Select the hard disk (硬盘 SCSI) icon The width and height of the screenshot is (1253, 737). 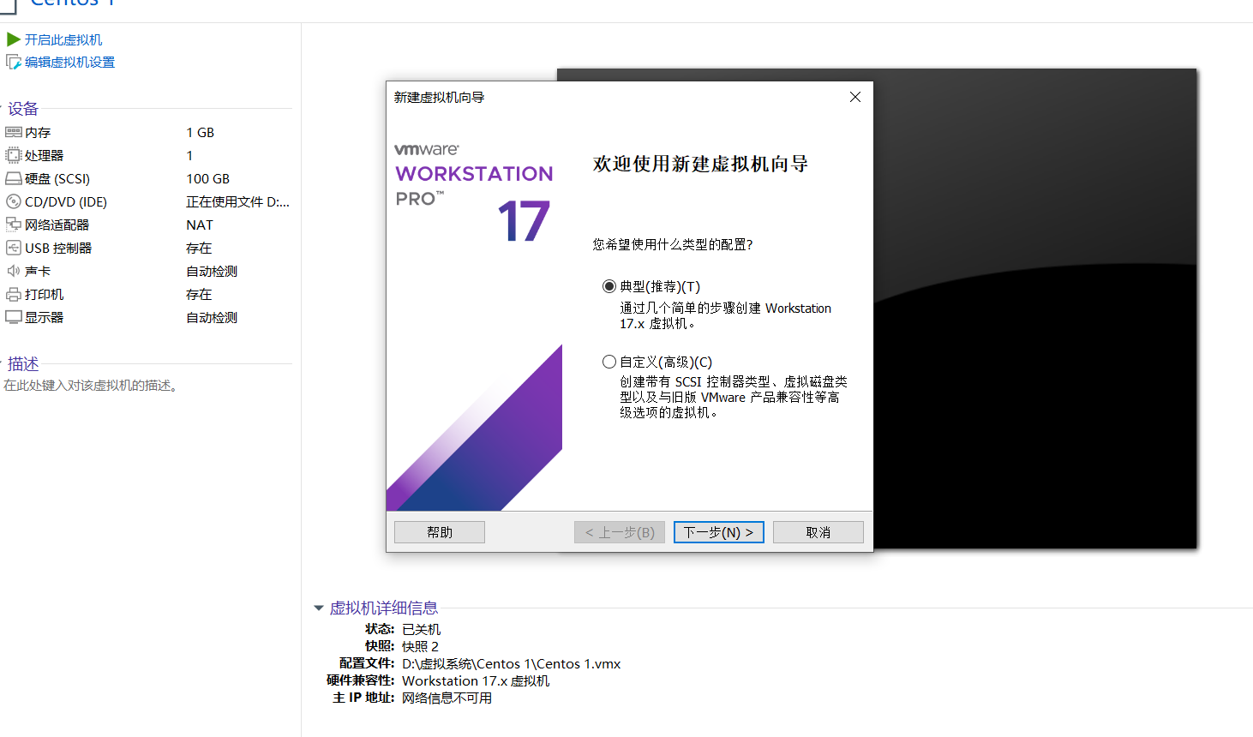tap(14, 178)
